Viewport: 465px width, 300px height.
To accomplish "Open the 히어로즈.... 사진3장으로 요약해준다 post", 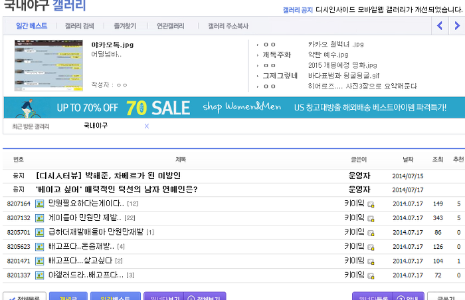I will 363,86.
